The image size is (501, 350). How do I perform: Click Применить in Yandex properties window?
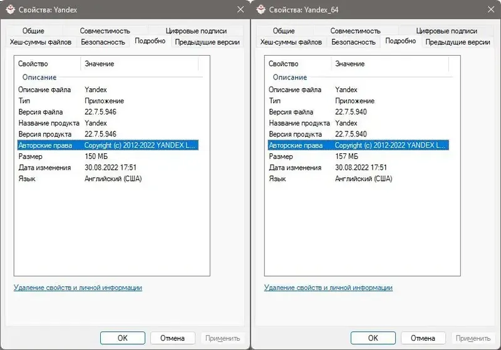pyautogui.click(x=223, y=338)
